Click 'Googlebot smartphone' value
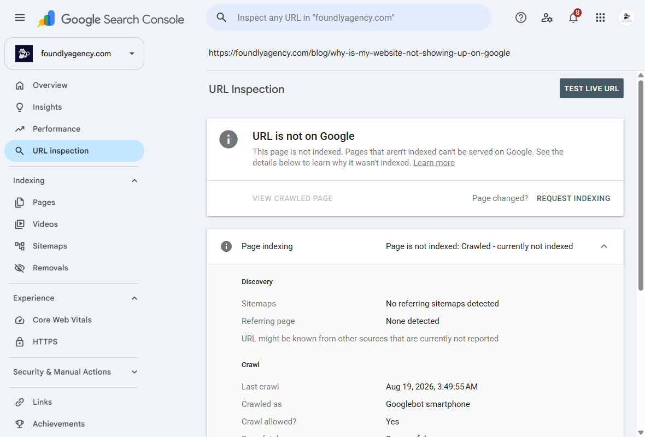The height and width of the screenshot is (437, 645). tap(428, 404)
